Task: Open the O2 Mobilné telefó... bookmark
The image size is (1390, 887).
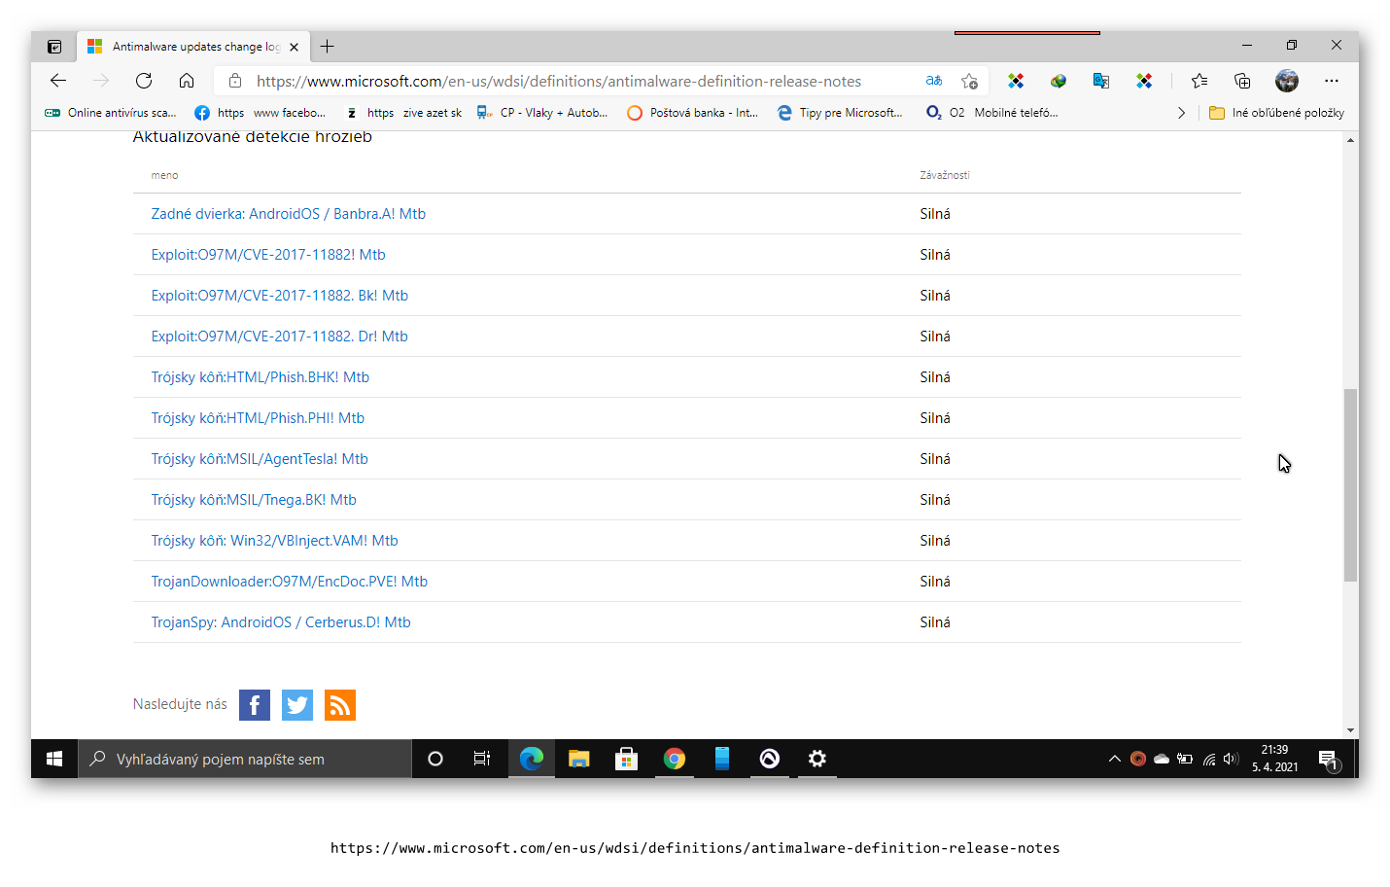Action: click(x=991, y=113)
